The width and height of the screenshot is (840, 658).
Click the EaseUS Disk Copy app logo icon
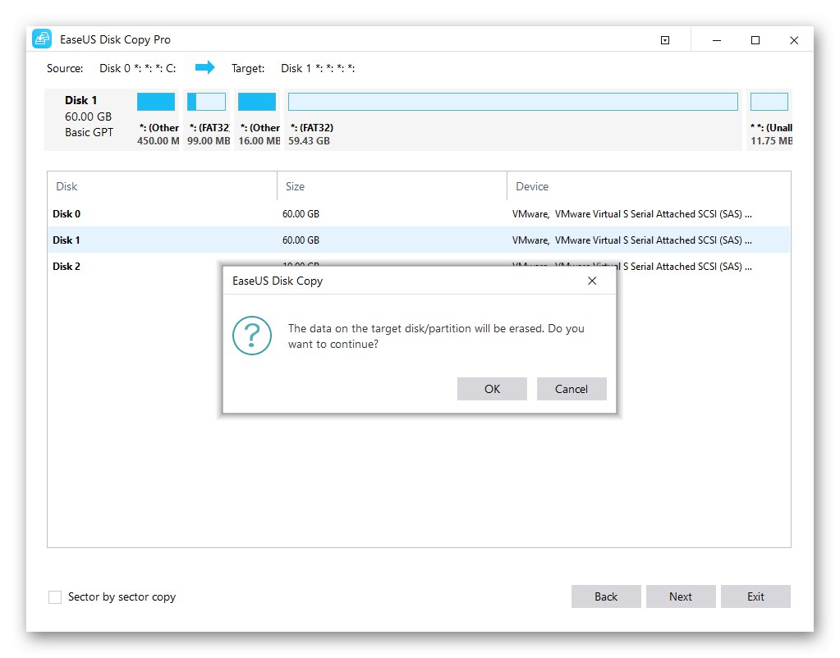42,39
